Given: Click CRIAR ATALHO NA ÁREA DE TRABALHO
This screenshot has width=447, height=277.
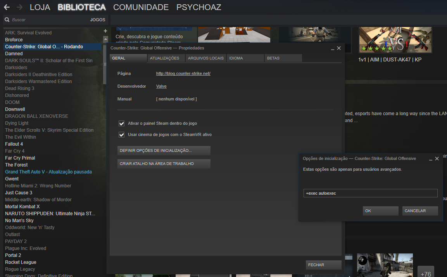Looking at the screenshot, I should click(164, 164).
